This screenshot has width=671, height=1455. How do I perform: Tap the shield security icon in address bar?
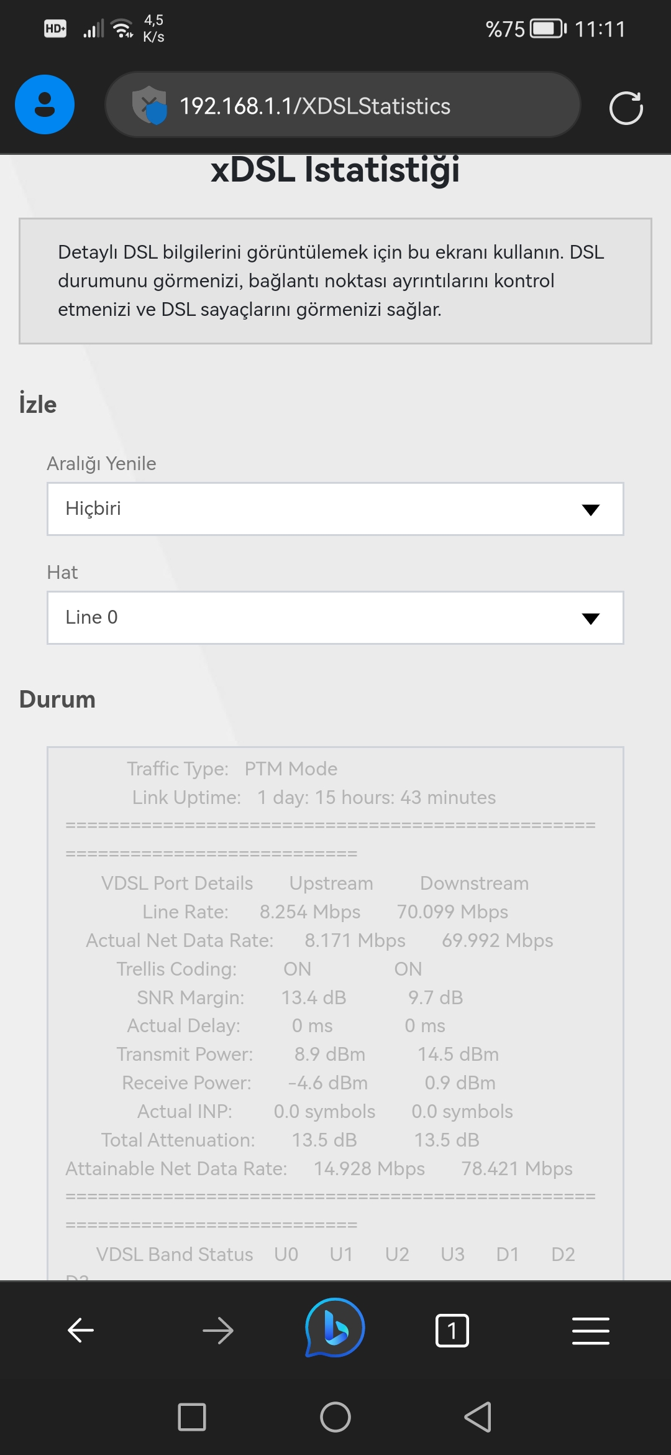point(150,105)
